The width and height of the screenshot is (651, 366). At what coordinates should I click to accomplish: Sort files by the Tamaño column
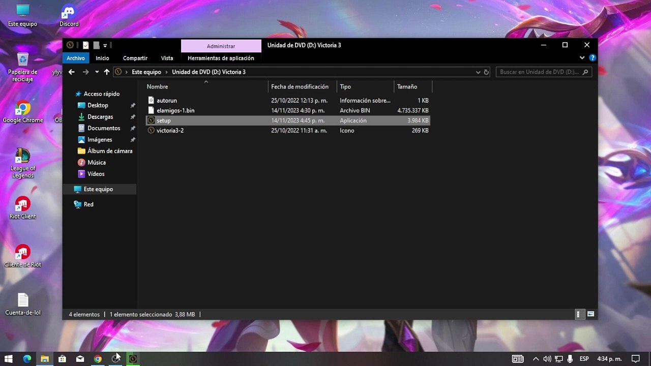tap(413, 87)
